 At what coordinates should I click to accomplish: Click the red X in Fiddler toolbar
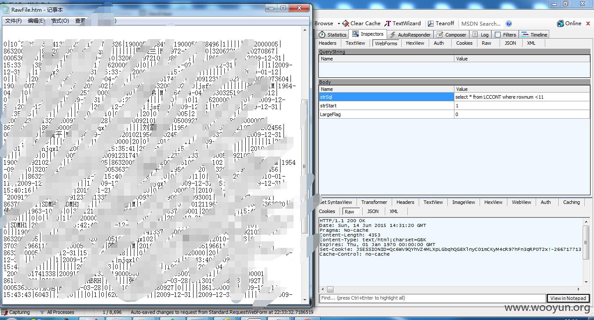click(588, 23)
